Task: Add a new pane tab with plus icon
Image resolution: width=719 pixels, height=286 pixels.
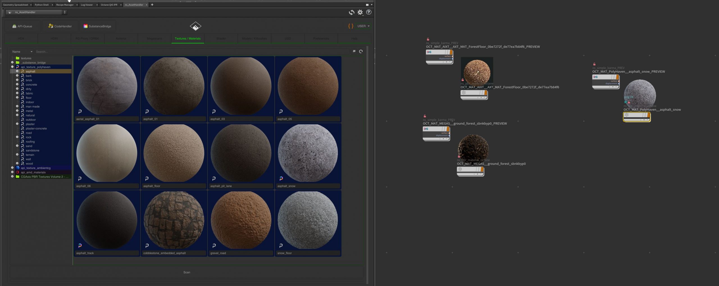Action: [x=152, y=5]
